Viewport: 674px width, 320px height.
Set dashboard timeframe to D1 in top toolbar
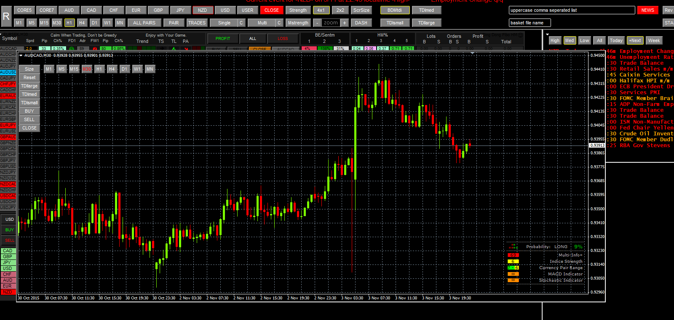94,23
